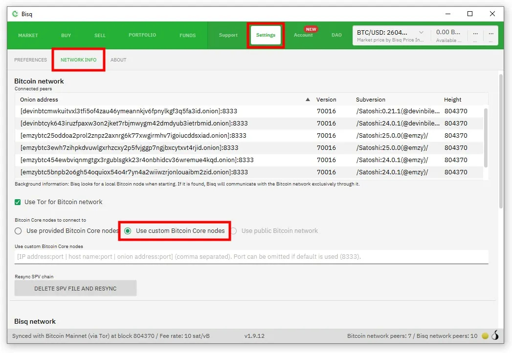This screenshot has width=512, height=353.
Task: Click Bitcoin network peers: 7 status text
Action: 379,336
